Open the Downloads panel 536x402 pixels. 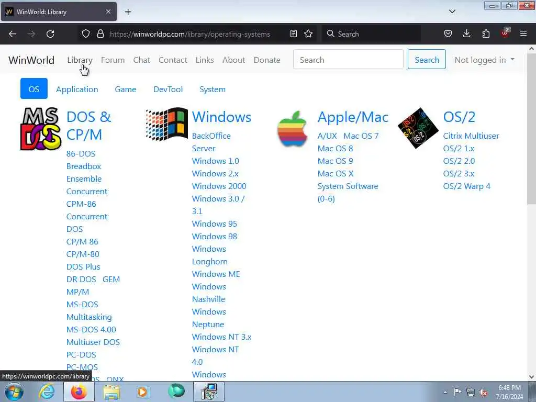(x=466, y=33)
